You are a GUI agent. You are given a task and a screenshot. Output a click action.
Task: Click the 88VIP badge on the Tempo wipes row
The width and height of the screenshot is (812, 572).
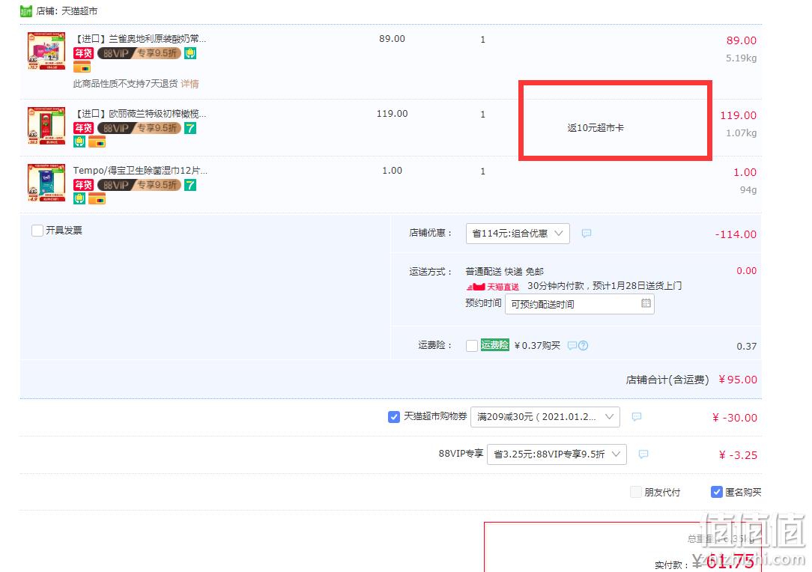[x=139, y=185]
